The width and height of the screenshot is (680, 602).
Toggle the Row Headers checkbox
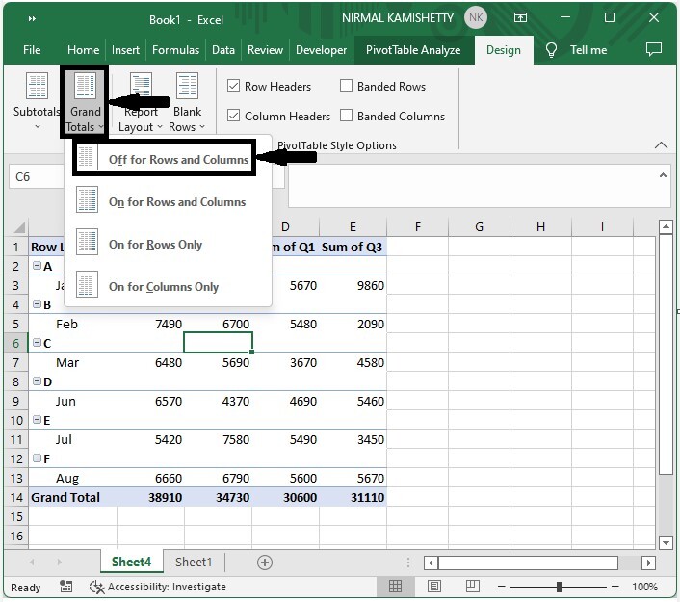(233, 86)
